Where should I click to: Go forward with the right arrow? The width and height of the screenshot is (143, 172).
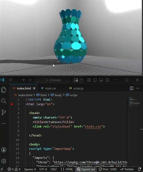(x=30, y=80)
